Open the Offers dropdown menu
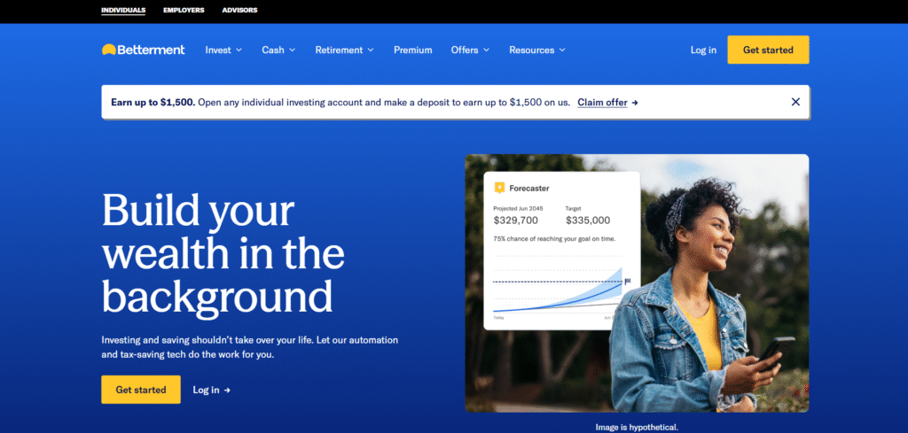908x433 pixels. coord(470,50)
